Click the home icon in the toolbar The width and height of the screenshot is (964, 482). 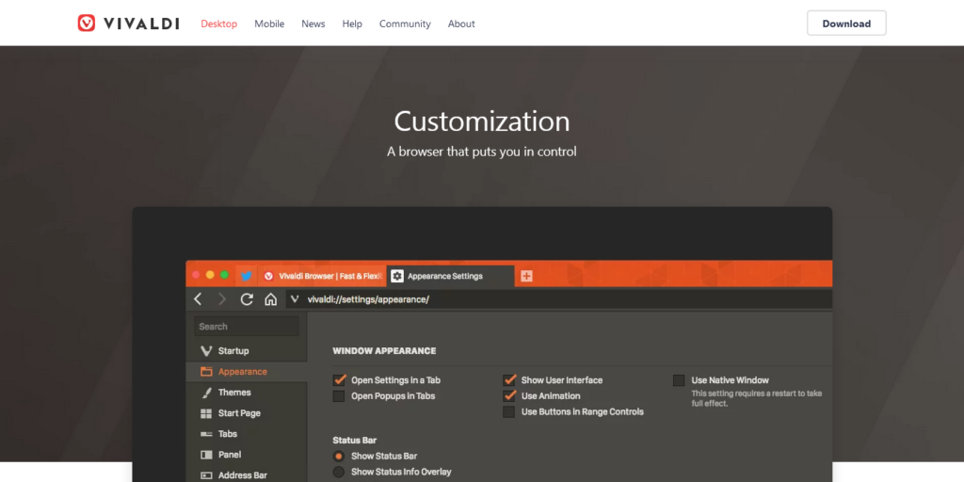pos(270,299)
